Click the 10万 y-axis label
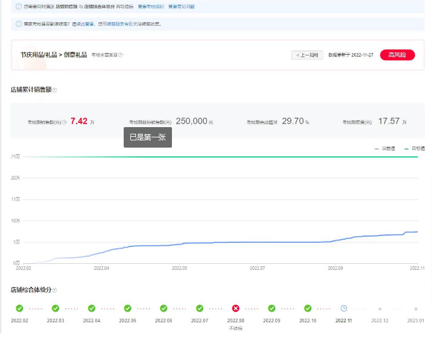 (16, 221)
